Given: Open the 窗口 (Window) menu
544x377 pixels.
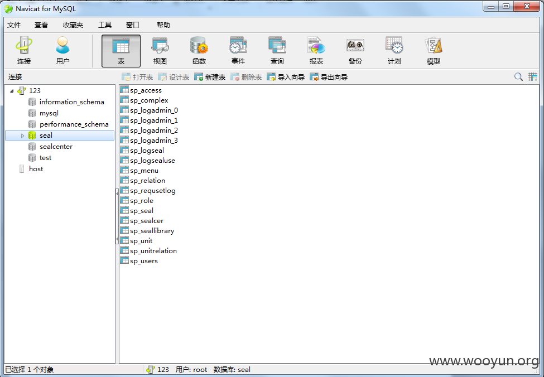Looking at the screenshot, I should [x=133, y=25].
